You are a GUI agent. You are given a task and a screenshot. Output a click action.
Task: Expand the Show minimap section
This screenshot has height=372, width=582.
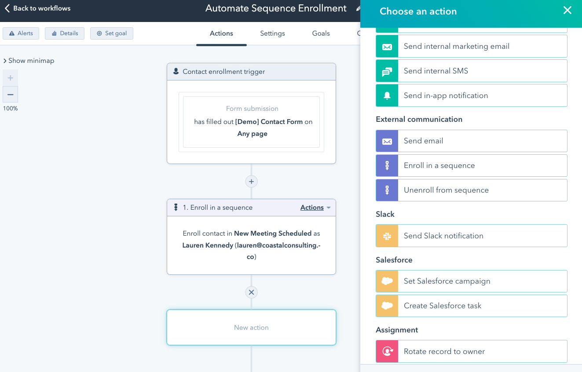(29, 61)
